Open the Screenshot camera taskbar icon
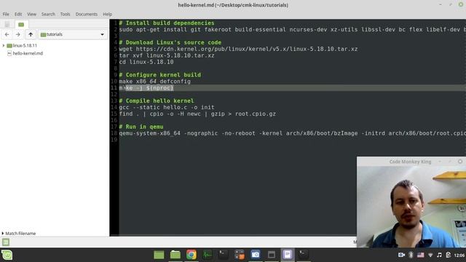The height and width of the screenshot is (262, 466). (x=256, y=255)
